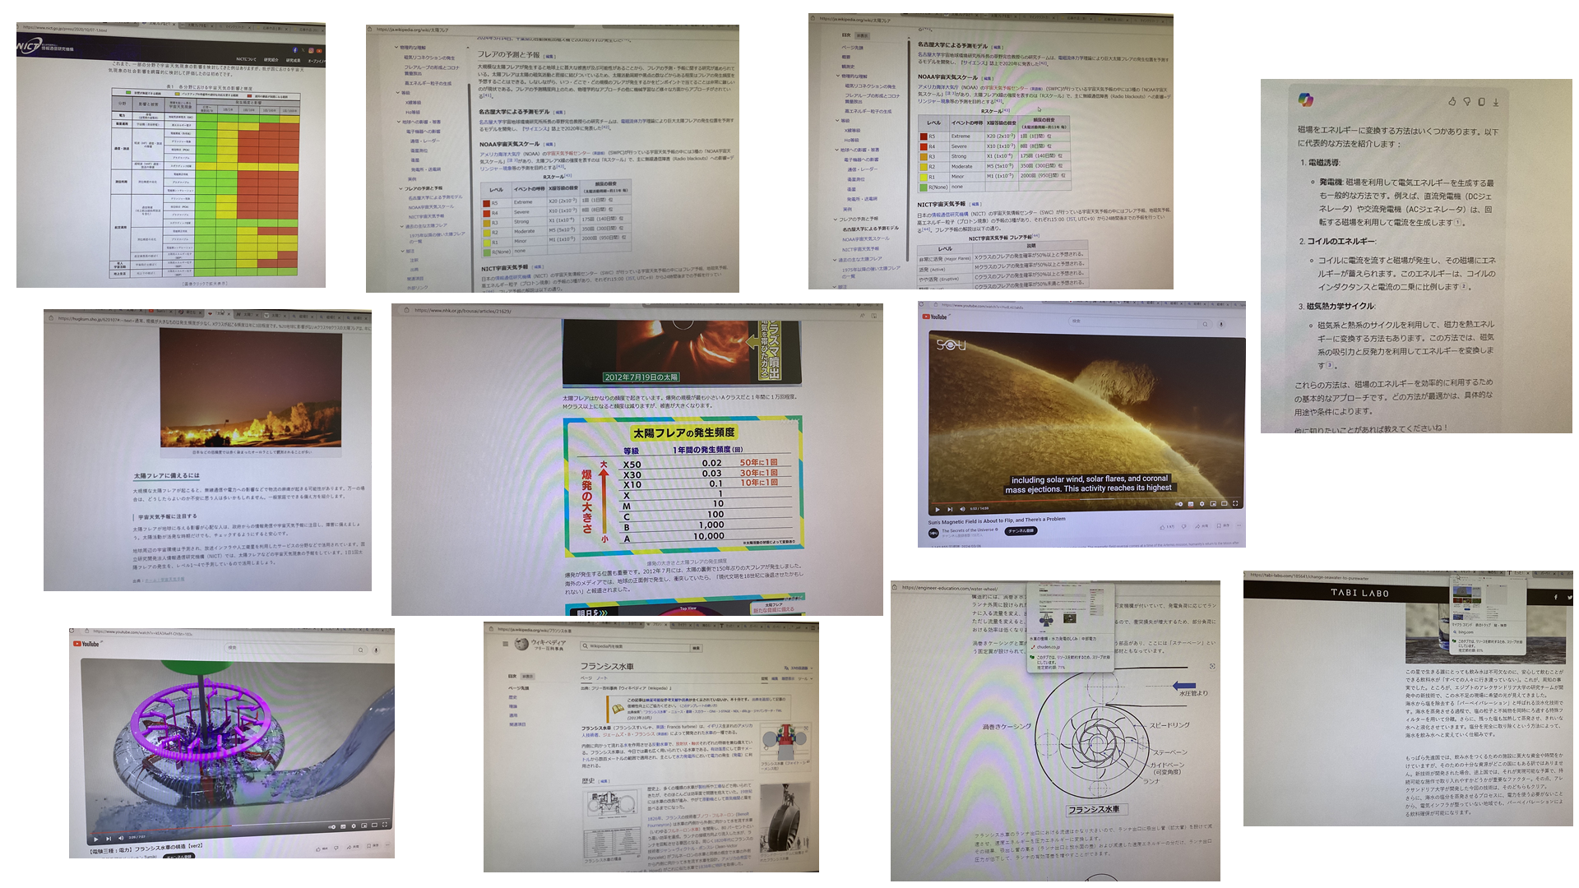
Task: Toggle subtitles in the Sun's Magnetic Field player
Action: [x=1191, y=504]
